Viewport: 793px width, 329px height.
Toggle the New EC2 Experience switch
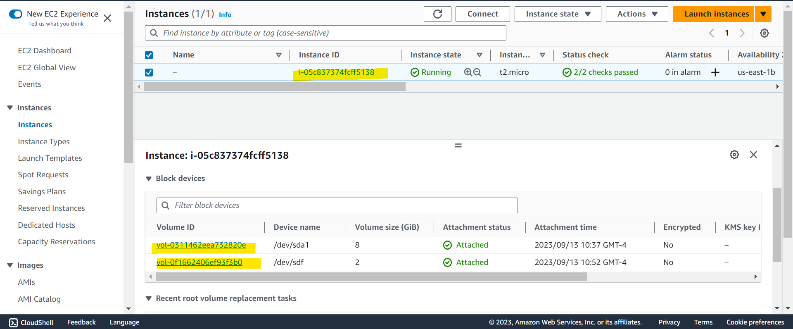(16, 14)
